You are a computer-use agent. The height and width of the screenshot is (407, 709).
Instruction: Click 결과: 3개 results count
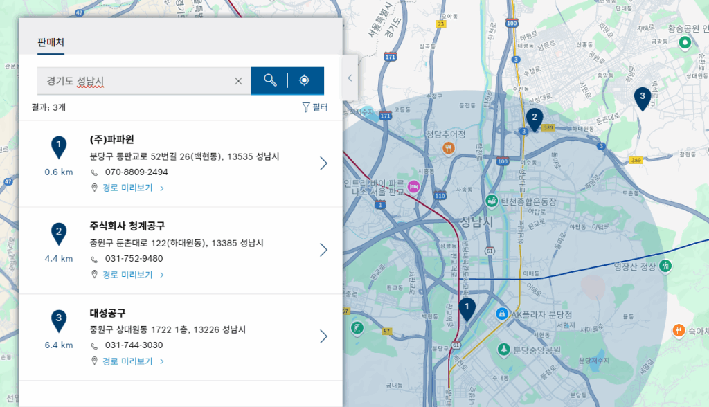[x=48, y=107]
